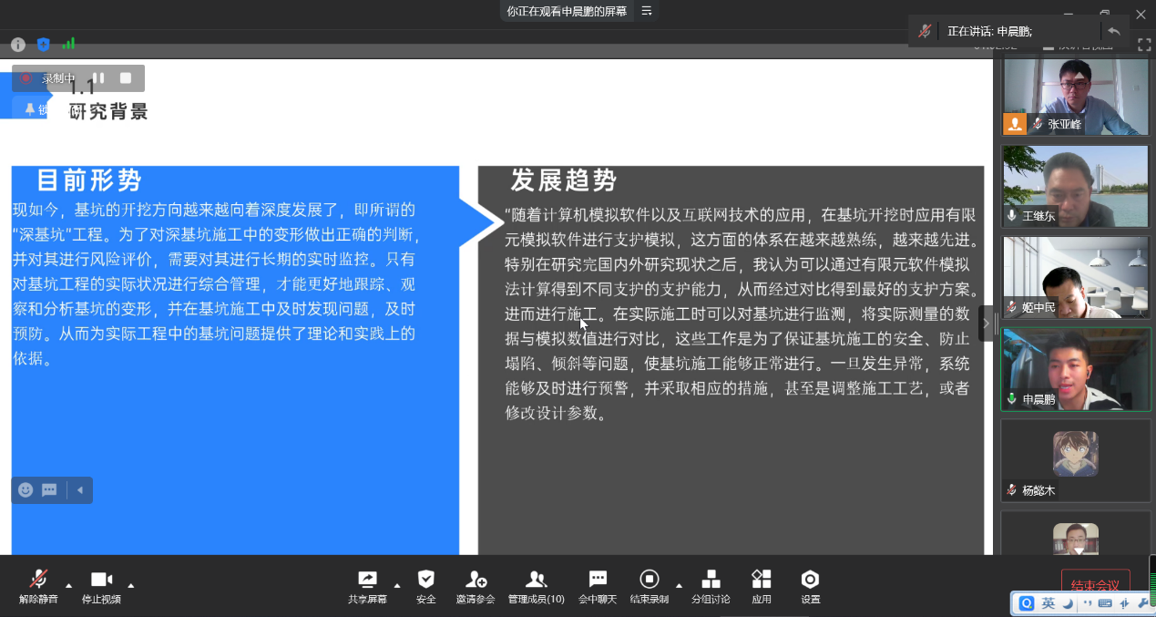Expand the video options arrow beside 停止视频
The image size is (1156, 617).
click(131, 585)
